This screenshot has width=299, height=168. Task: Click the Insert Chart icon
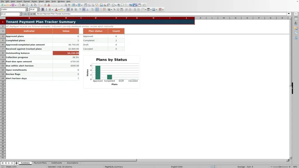105,5
